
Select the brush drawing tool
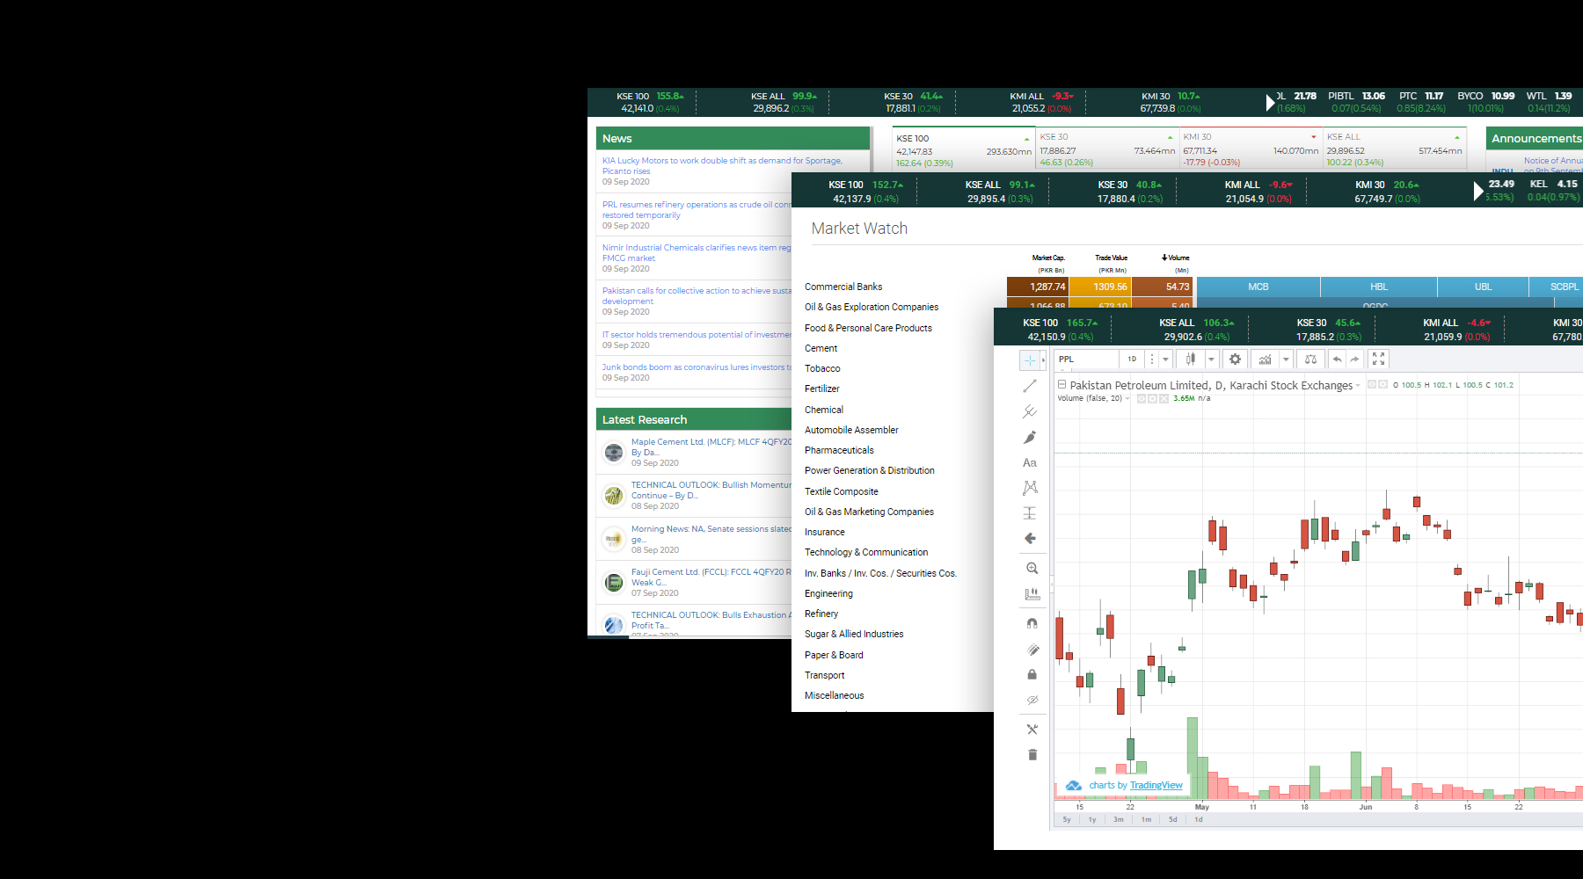1030,437
